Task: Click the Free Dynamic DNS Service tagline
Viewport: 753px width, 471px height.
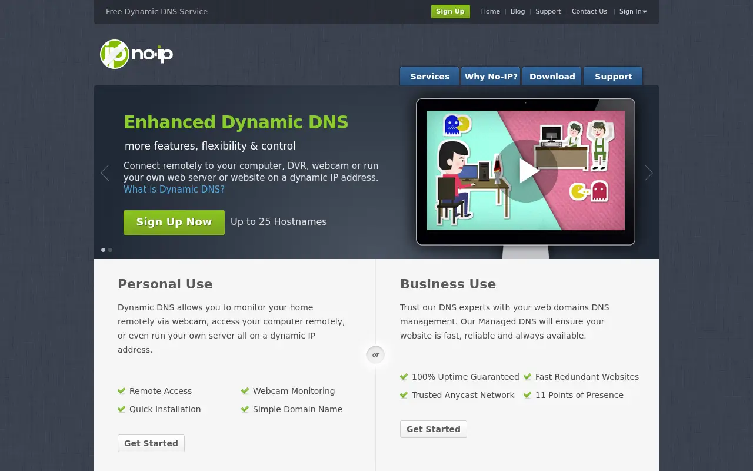Action: tap(156, 11)
